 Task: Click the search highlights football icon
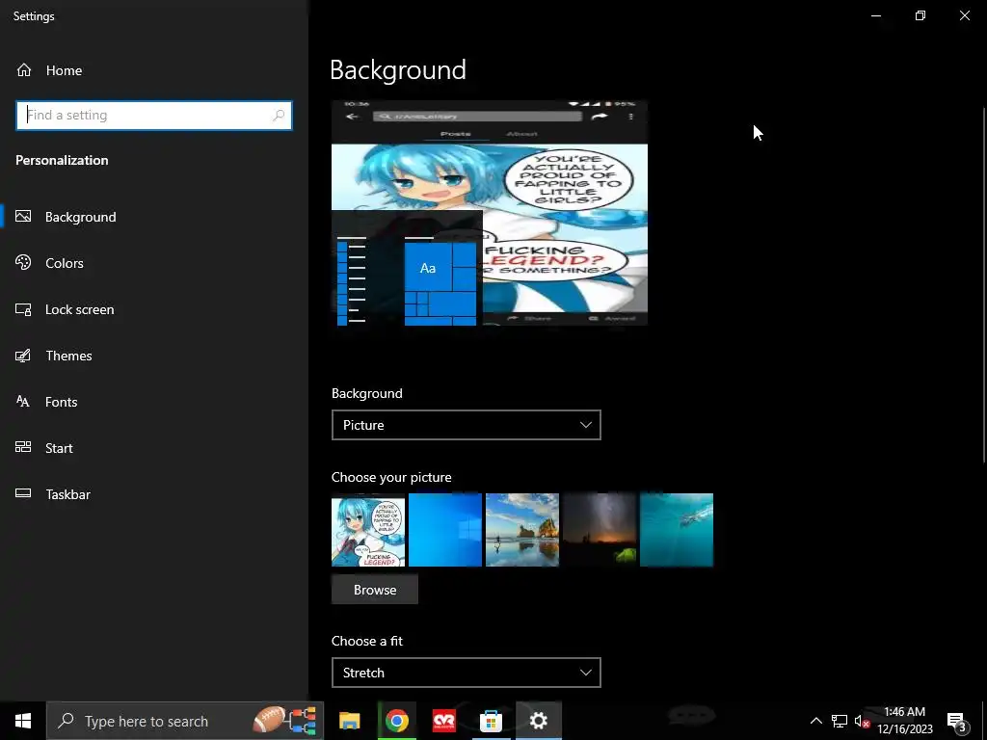pos(268,719)
